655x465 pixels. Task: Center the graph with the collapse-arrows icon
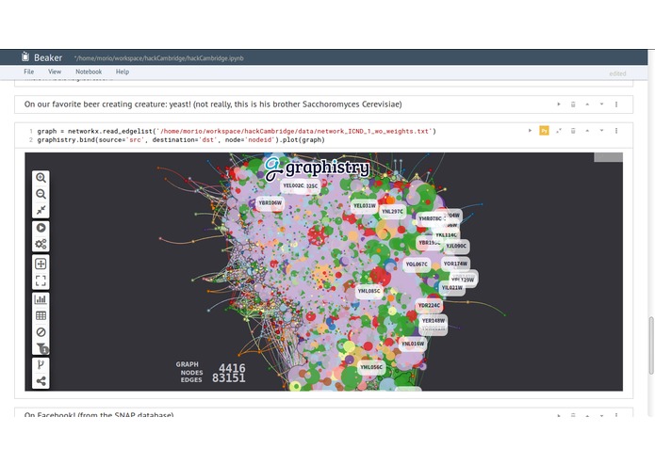tap(41, 210)
